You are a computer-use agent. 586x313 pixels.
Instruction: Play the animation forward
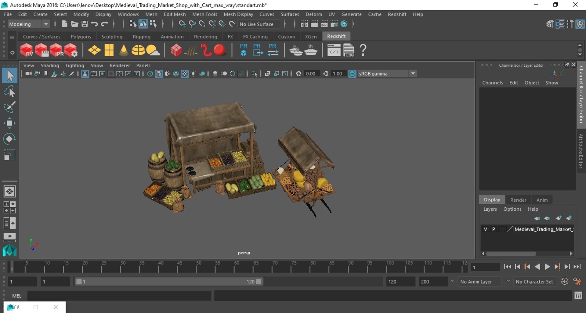[547, 267]
